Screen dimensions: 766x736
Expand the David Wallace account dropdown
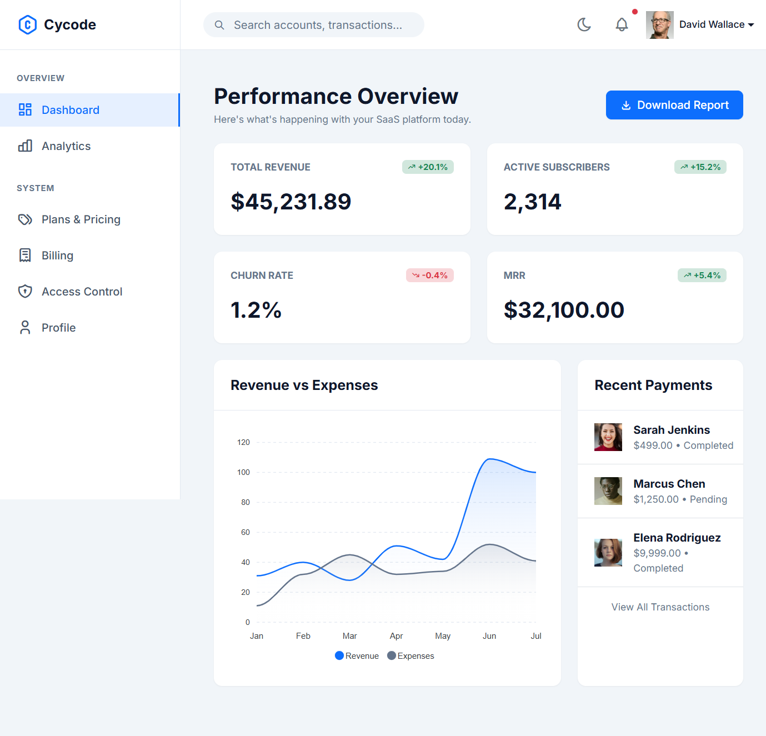tap(717, 24)
